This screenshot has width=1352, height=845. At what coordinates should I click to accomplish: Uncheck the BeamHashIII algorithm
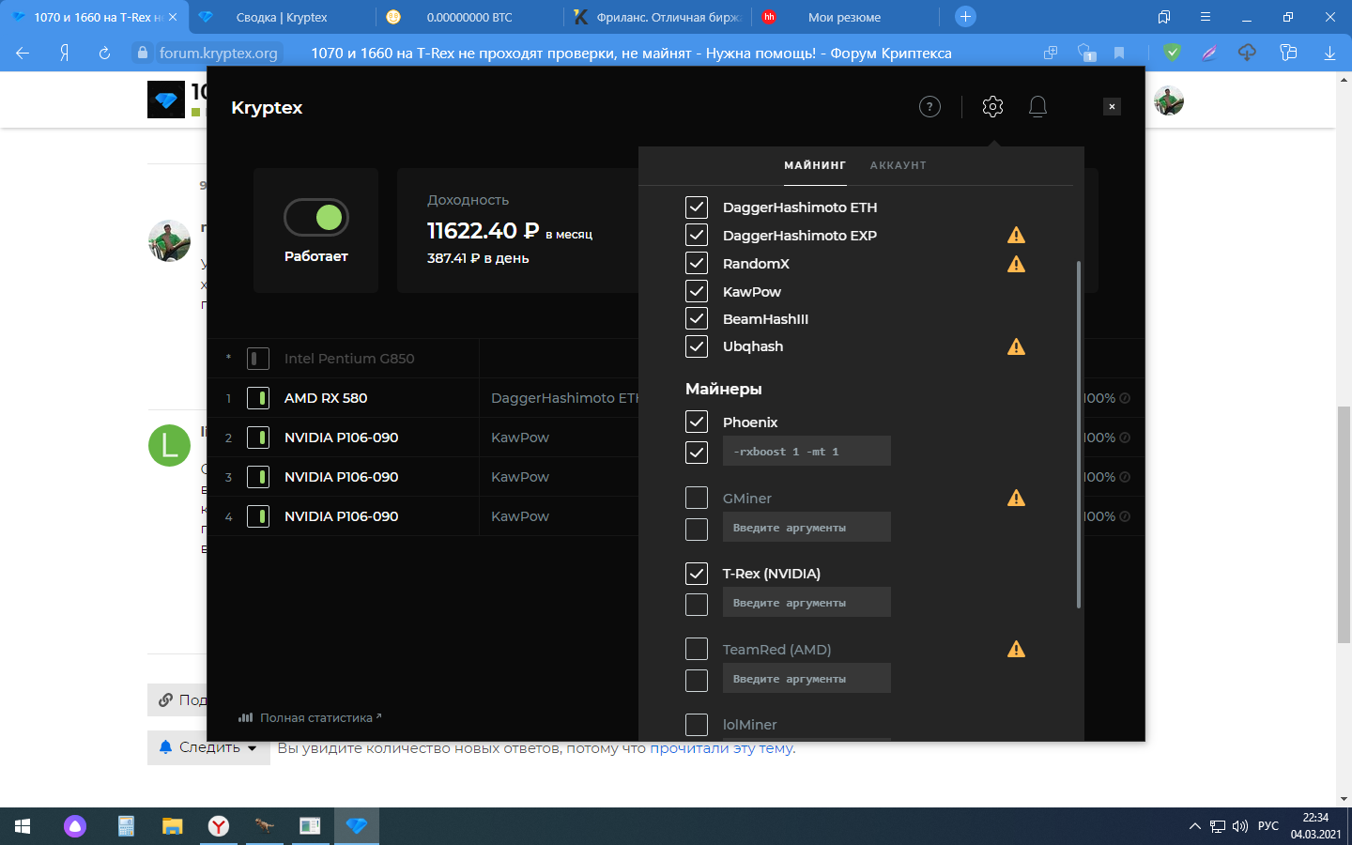(697, 318)
